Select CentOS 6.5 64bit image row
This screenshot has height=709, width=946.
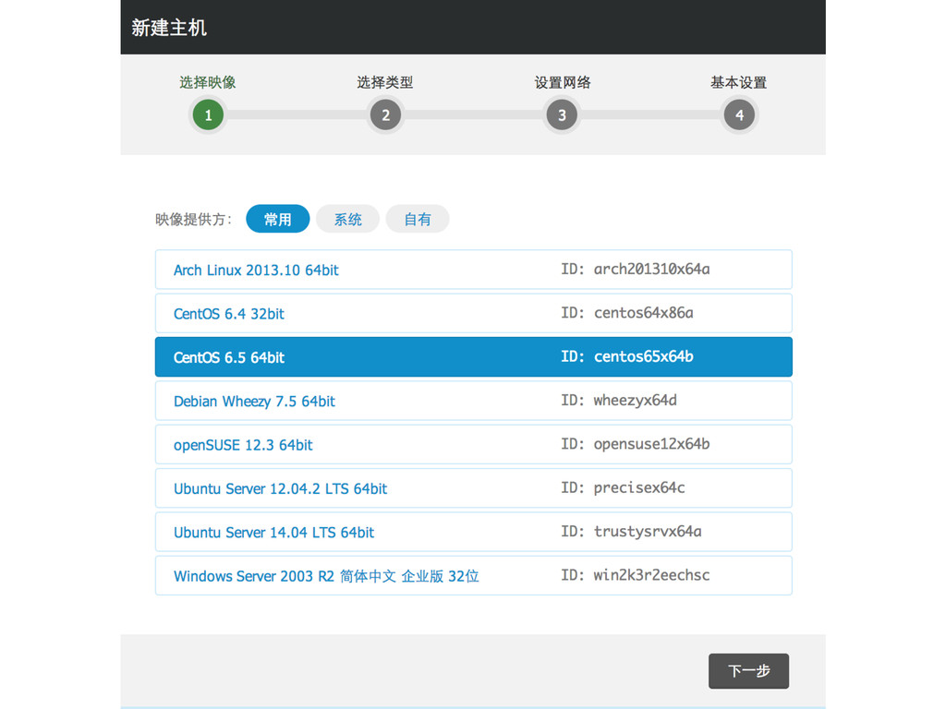click(474, 357)
